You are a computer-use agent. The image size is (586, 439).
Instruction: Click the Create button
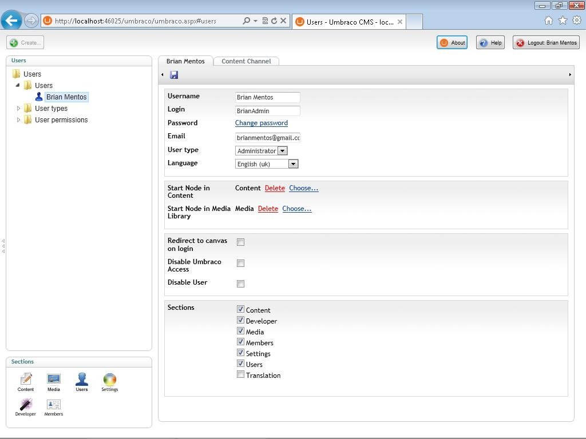tap(25, 42)
